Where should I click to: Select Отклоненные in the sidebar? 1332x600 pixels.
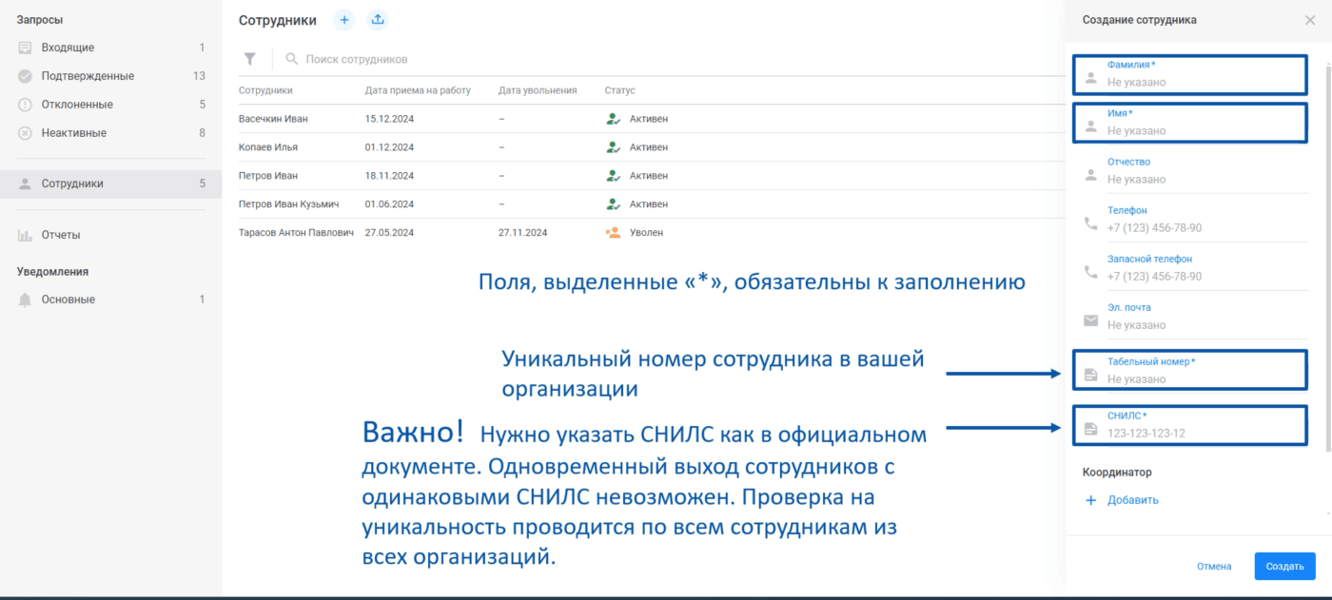[77, 105]
